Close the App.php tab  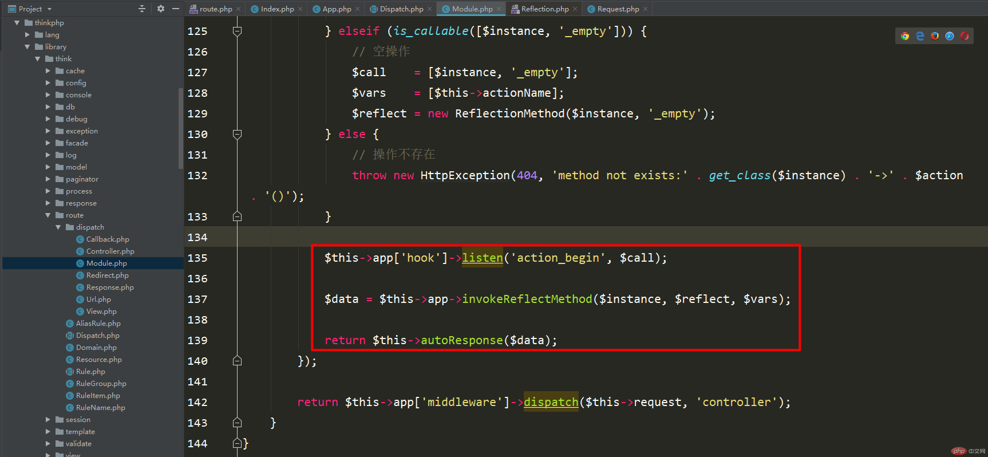click(358, 9)
